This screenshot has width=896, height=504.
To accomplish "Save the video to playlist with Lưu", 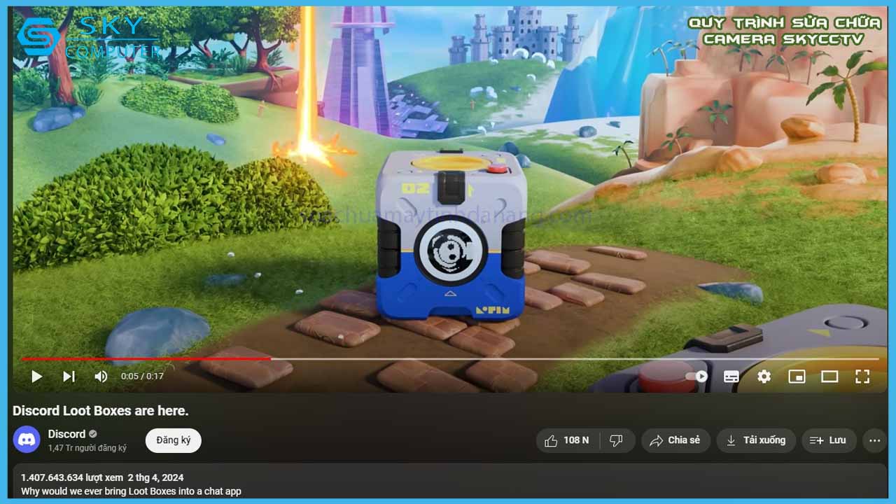I will (829, 440).
